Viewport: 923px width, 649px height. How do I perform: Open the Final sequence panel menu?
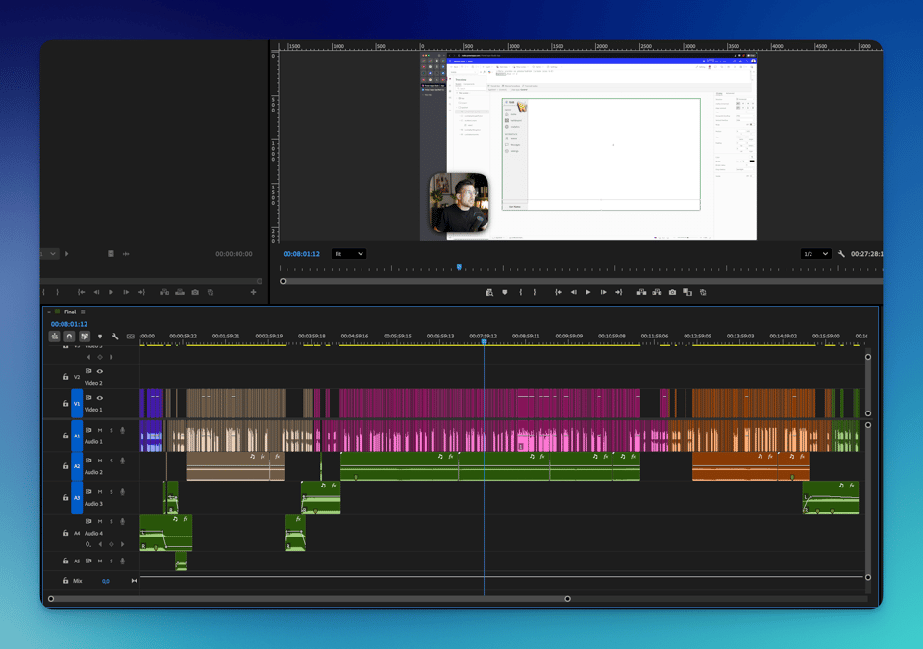(83, 312)
